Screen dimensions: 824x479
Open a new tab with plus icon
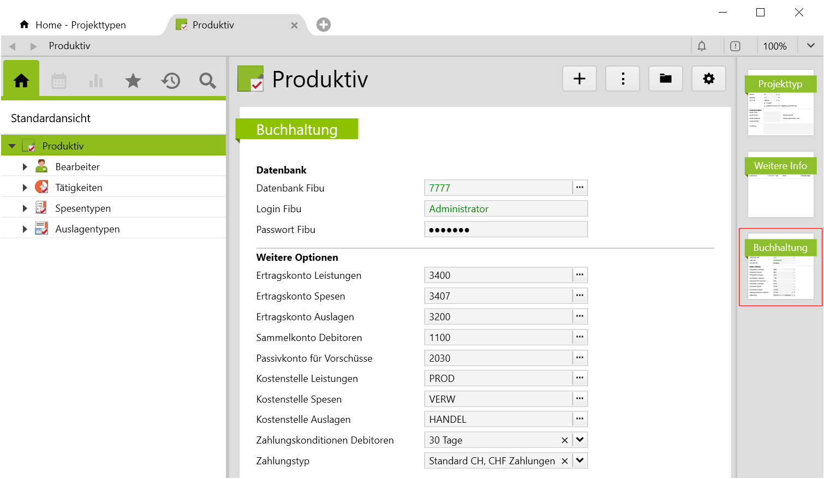(x=324, y=25)
